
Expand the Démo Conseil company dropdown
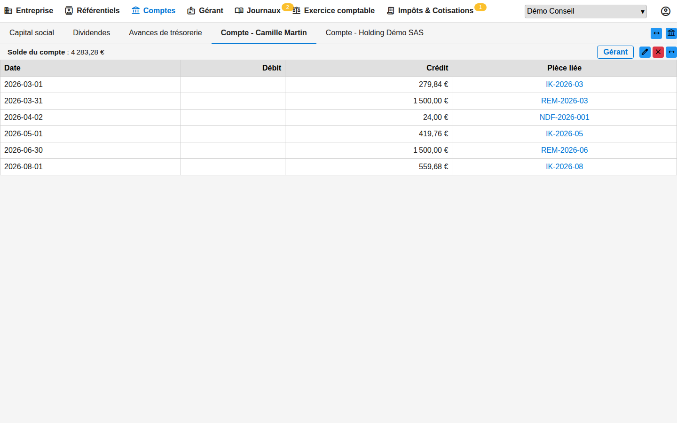585,11
